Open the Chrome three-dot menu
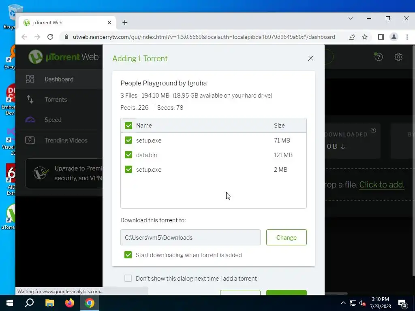 (407, 37)
